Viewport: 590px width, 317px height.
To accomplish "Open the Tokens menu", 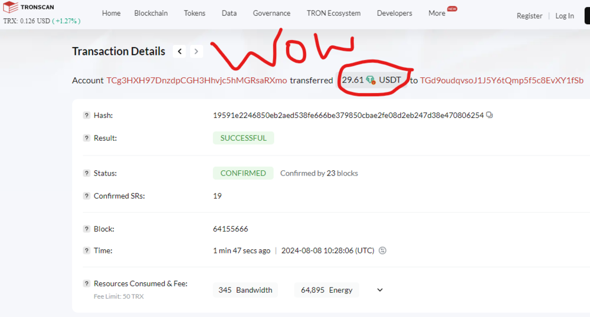I will pyautogui.click(x=195, y=13).
